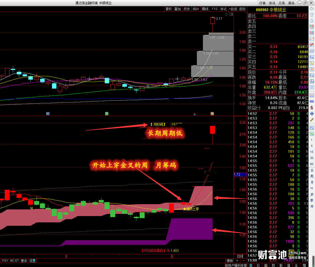Viewport: 315px width, 267px height.
Task: Click the diamond icon above chart
Action: (x=227, y=14)
